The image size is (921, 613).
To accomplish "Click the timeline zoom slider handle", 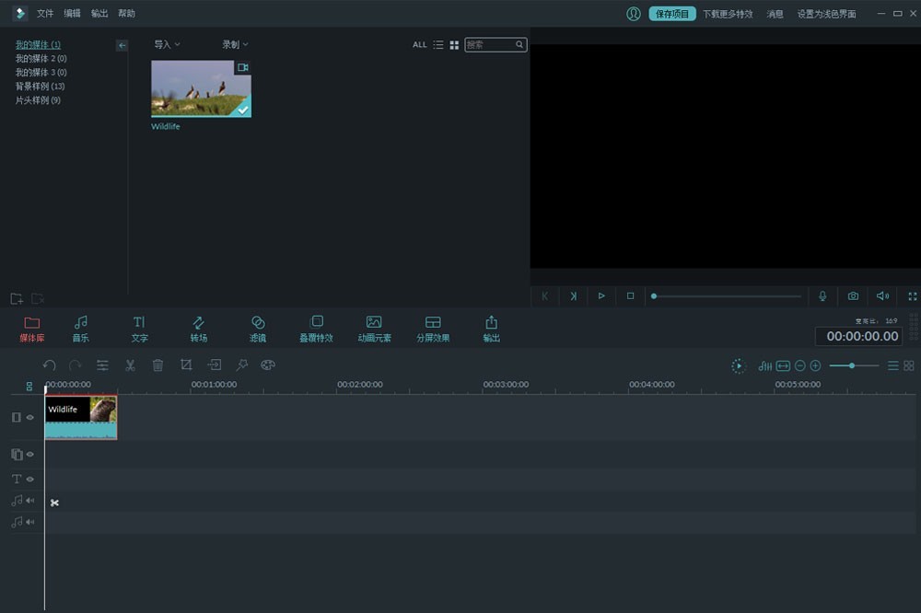I will pos(852,366).
